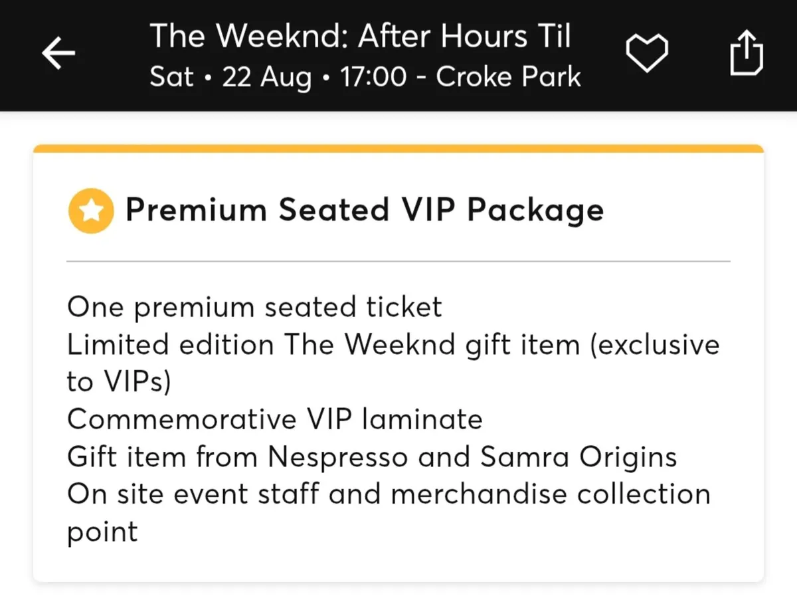
Task: Tap the limited edition gift item description
Action: coord(393,344)
